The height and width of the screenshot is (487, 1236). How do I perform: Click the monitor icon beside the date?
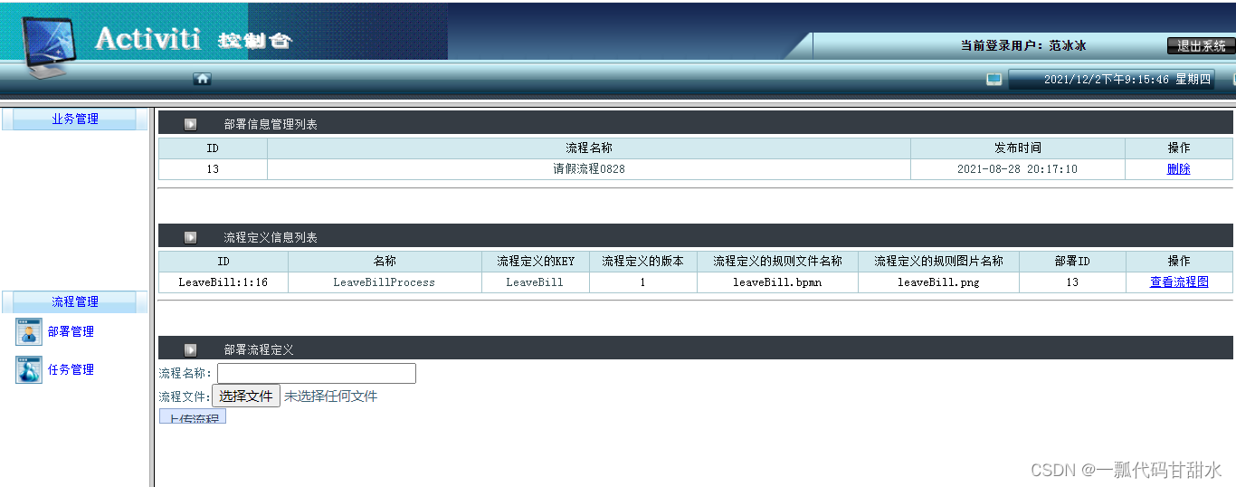pyautogui.click(x=994, y=80)
